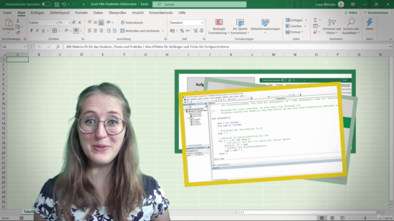
Task: Click the increase indent icon
Action: [115, 31]
